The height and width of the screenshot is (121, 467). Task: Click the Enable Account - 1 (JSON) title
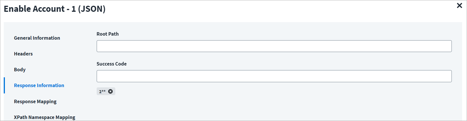55,9
